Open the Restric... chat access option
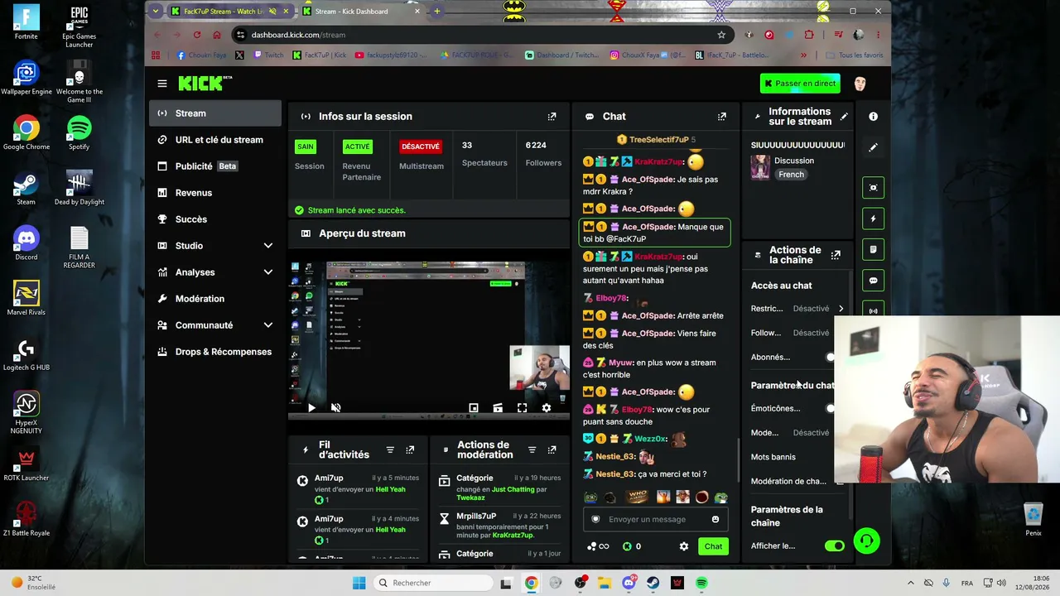Screen dimensions: 1060x596 [x=797, y=309]
